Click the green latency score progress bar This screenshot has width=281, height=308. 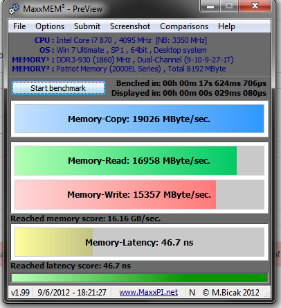[x=139, y=277]
